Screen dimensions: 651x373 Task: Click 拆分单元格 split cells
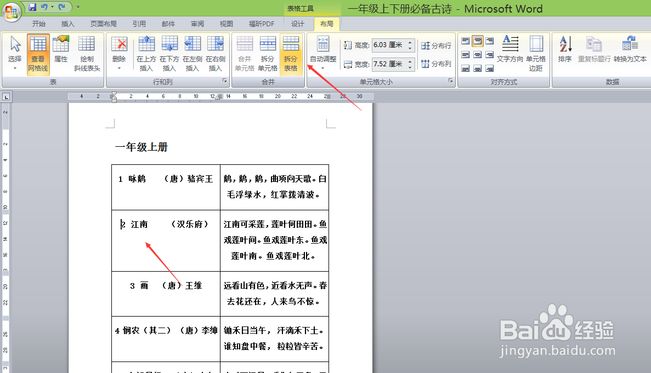click(x=268, y=54)
